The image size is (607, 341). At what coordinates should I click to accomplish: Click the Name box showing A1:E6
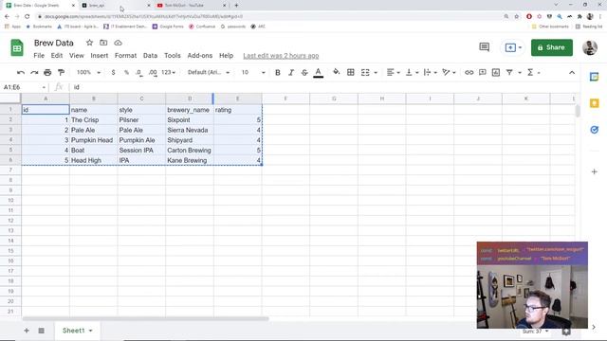tap(24, 87)
